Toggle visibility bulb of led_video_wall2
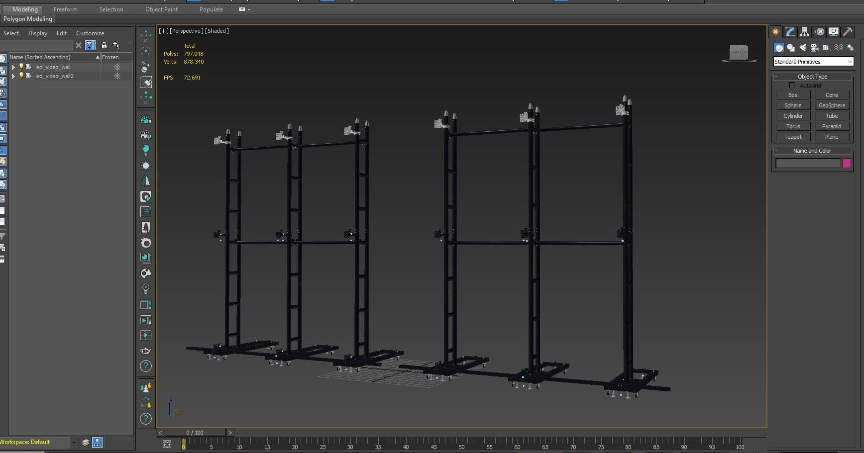The width and height of the screenshot is (864, 453). (21, 76)
